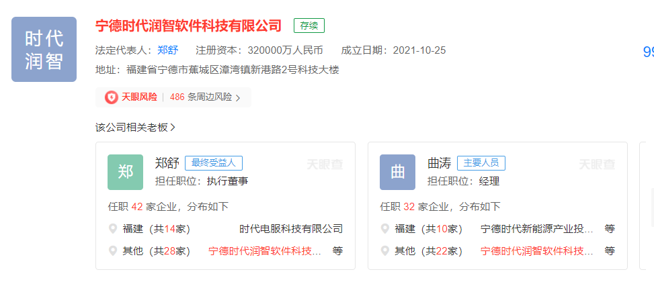
Task: Click location pin beside 其他 (共28家)
Action: tap(113, 250)
